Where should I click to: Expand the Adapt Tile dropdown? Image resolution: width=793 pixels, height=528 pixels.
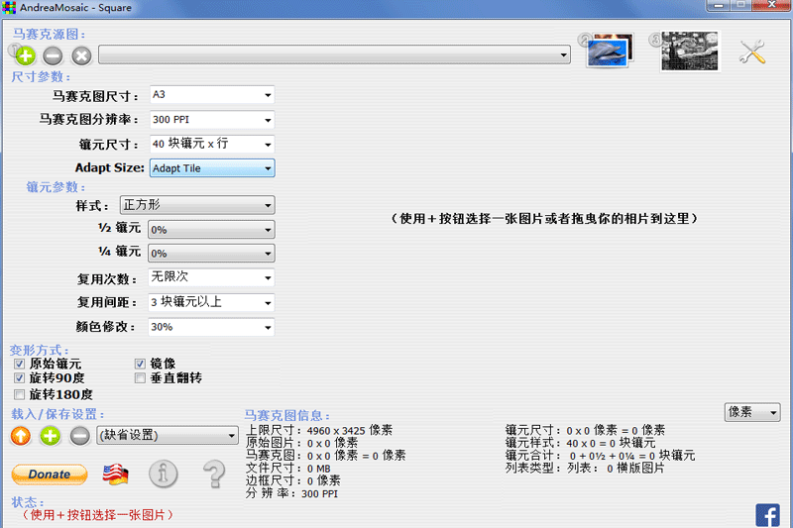click(x=212, y=168)
